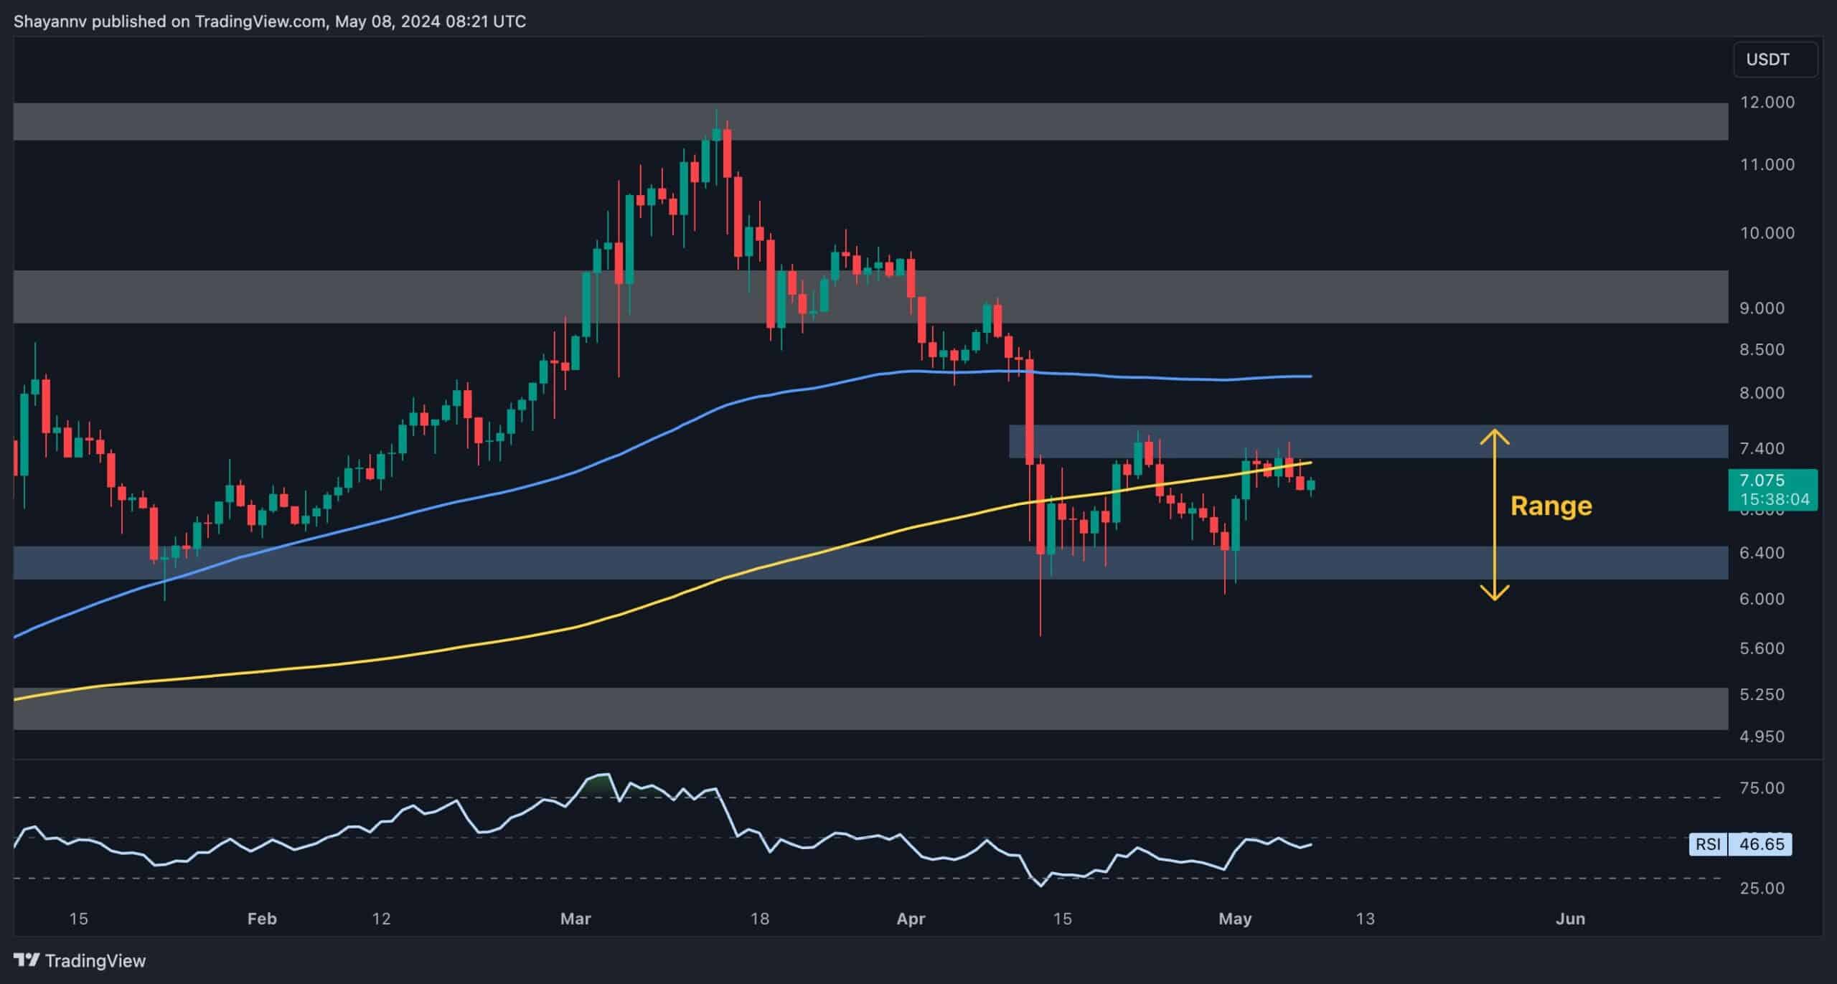The width and height of the screenshot is (1837, 984).
Task: Click the 6.000 price axis label
Action: (x=1761, y=599)
